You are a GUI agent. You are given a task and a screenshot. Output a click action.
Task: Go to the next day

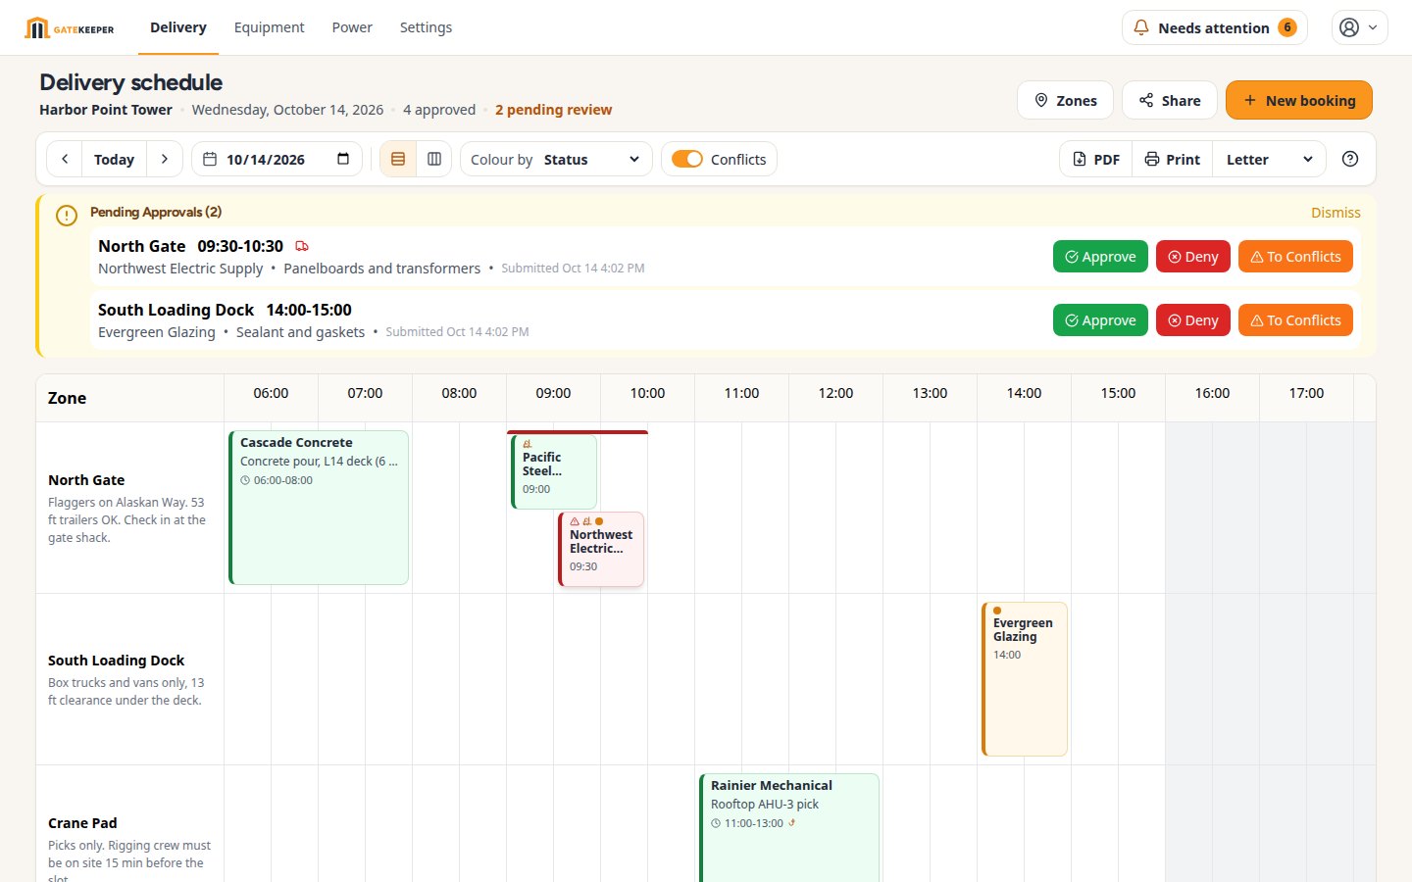coord(164,159)
